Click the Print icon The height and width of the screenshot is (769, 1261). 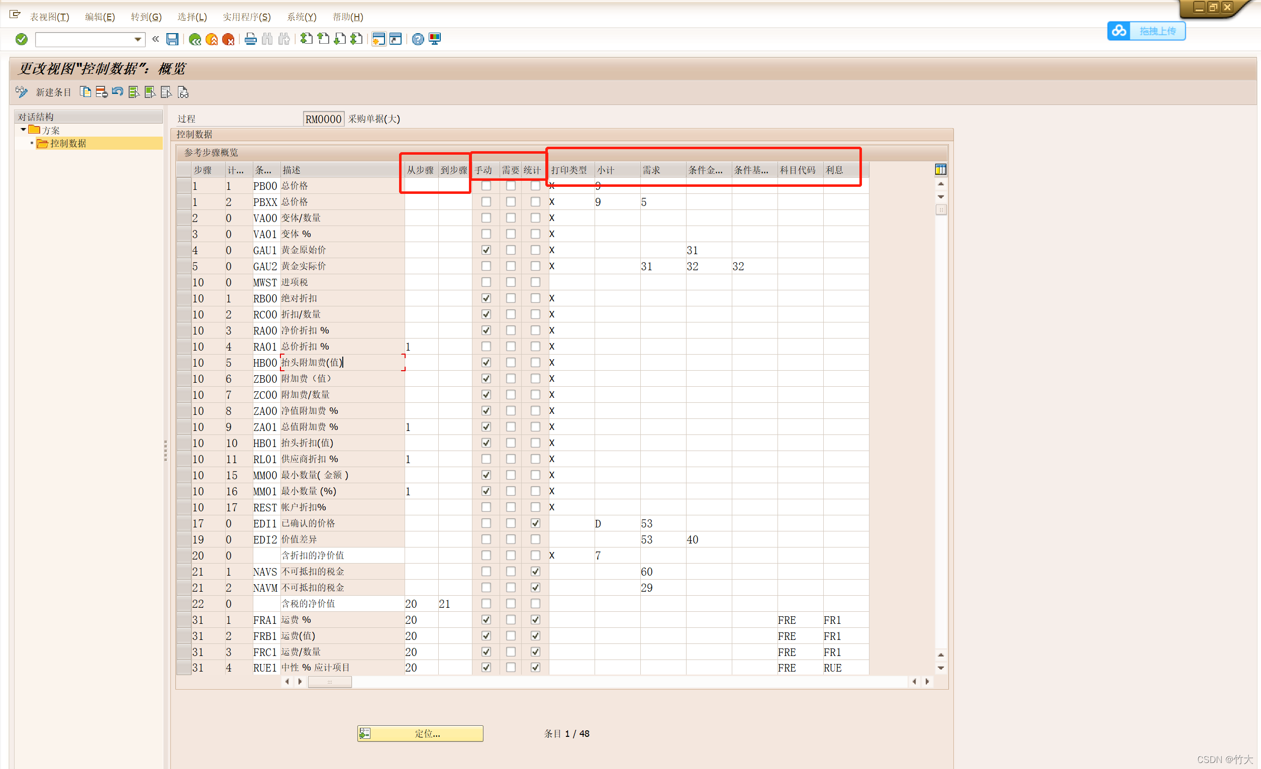coord(250,39)
